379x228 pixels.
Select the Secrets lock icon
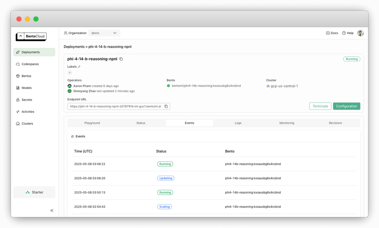tap(18, 100)
